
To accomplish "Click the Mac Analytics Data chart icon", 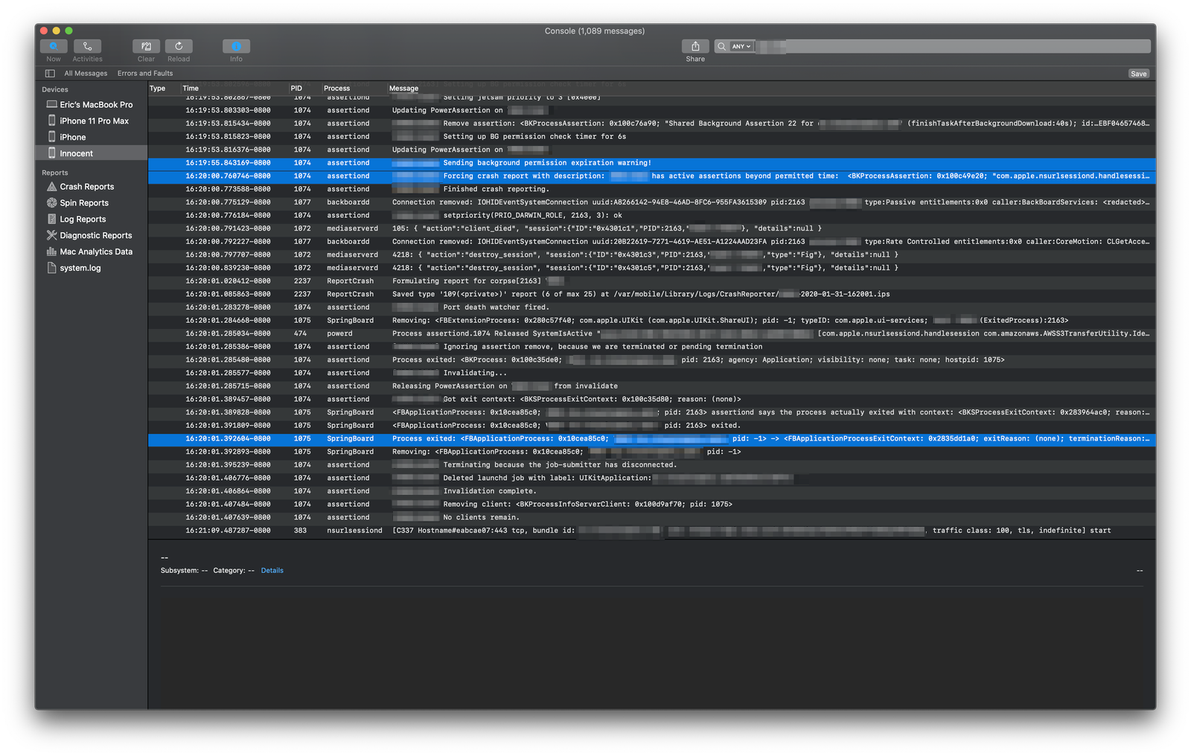I will 51,252.
